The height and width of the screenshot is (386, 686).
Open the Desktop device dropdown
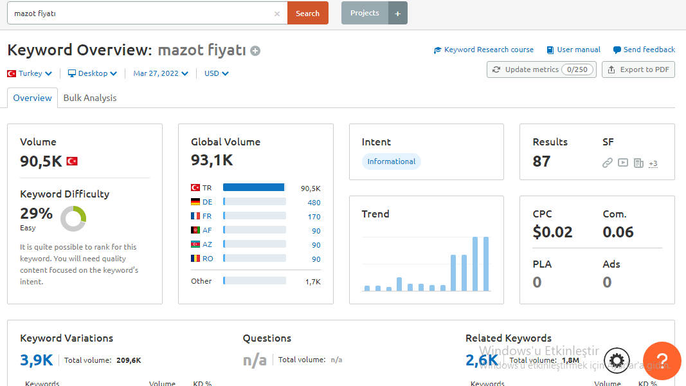pos(93,73)
